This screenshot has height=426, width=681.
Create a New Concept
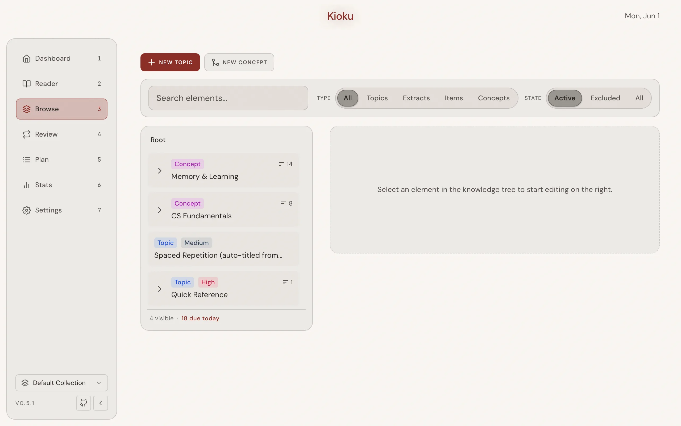239,62
